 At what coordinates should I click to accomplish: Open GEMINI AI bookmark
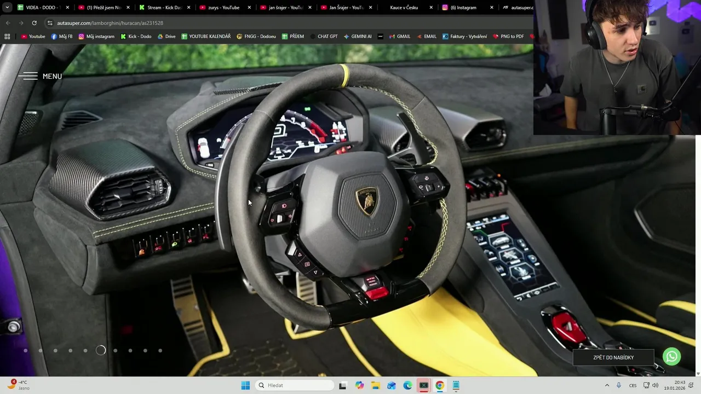(x=358, y=37)
